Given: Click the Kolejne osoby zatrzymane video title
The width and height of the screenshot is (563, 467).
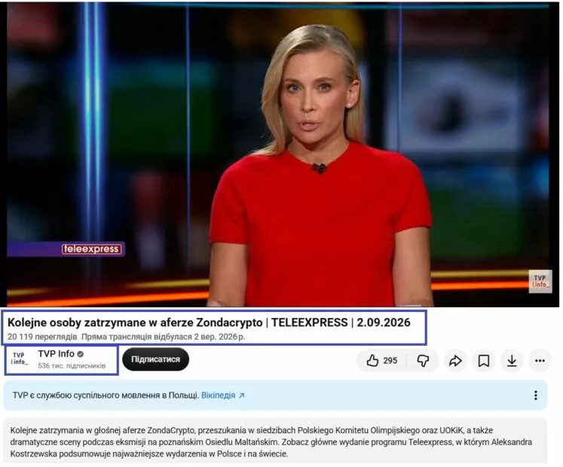Looking at the screenshot, I should click(x=209, y=322).
